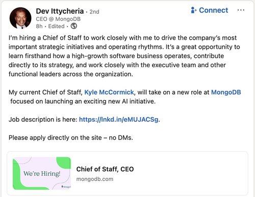This screenshot has width=255, height=197.
Task: Click the 'Job description is here' text
Action: click(x=43, y=120)
